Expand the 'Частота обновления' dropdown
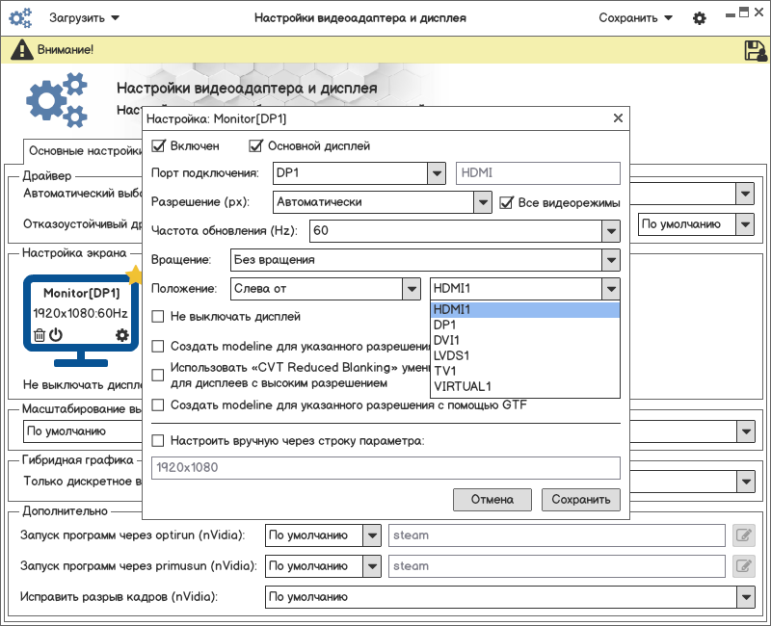The width and height of the screenshot is (771, 626). tap(609, 231)
